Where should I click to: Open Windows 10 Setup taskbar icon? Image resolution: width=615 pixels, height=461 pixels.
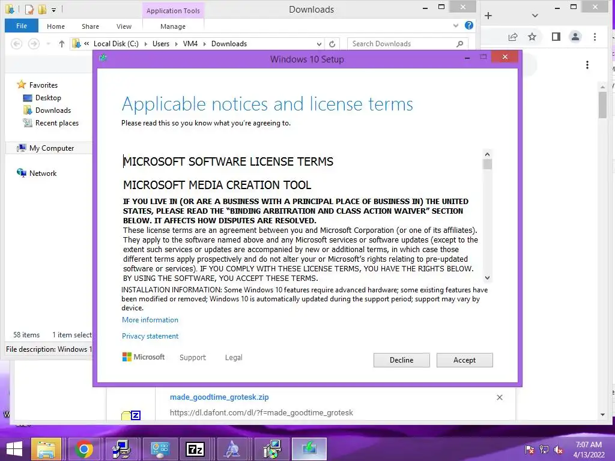[309, 449]
